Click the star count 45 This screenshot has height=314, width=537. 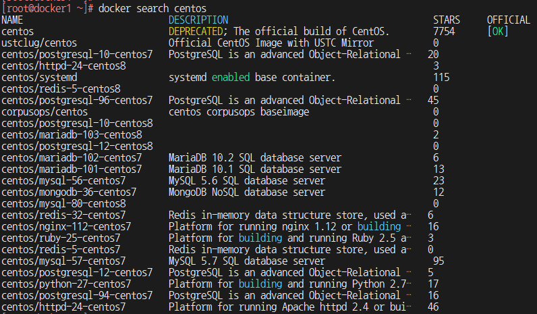pyautogui.click(x=433, y=101)
